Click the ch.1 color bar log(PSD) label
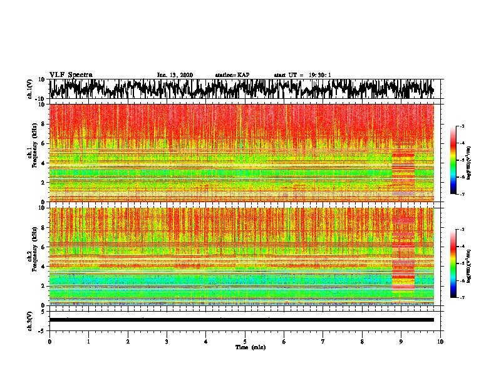Viewport: 496px width, 383px height. tap(468, 163)
